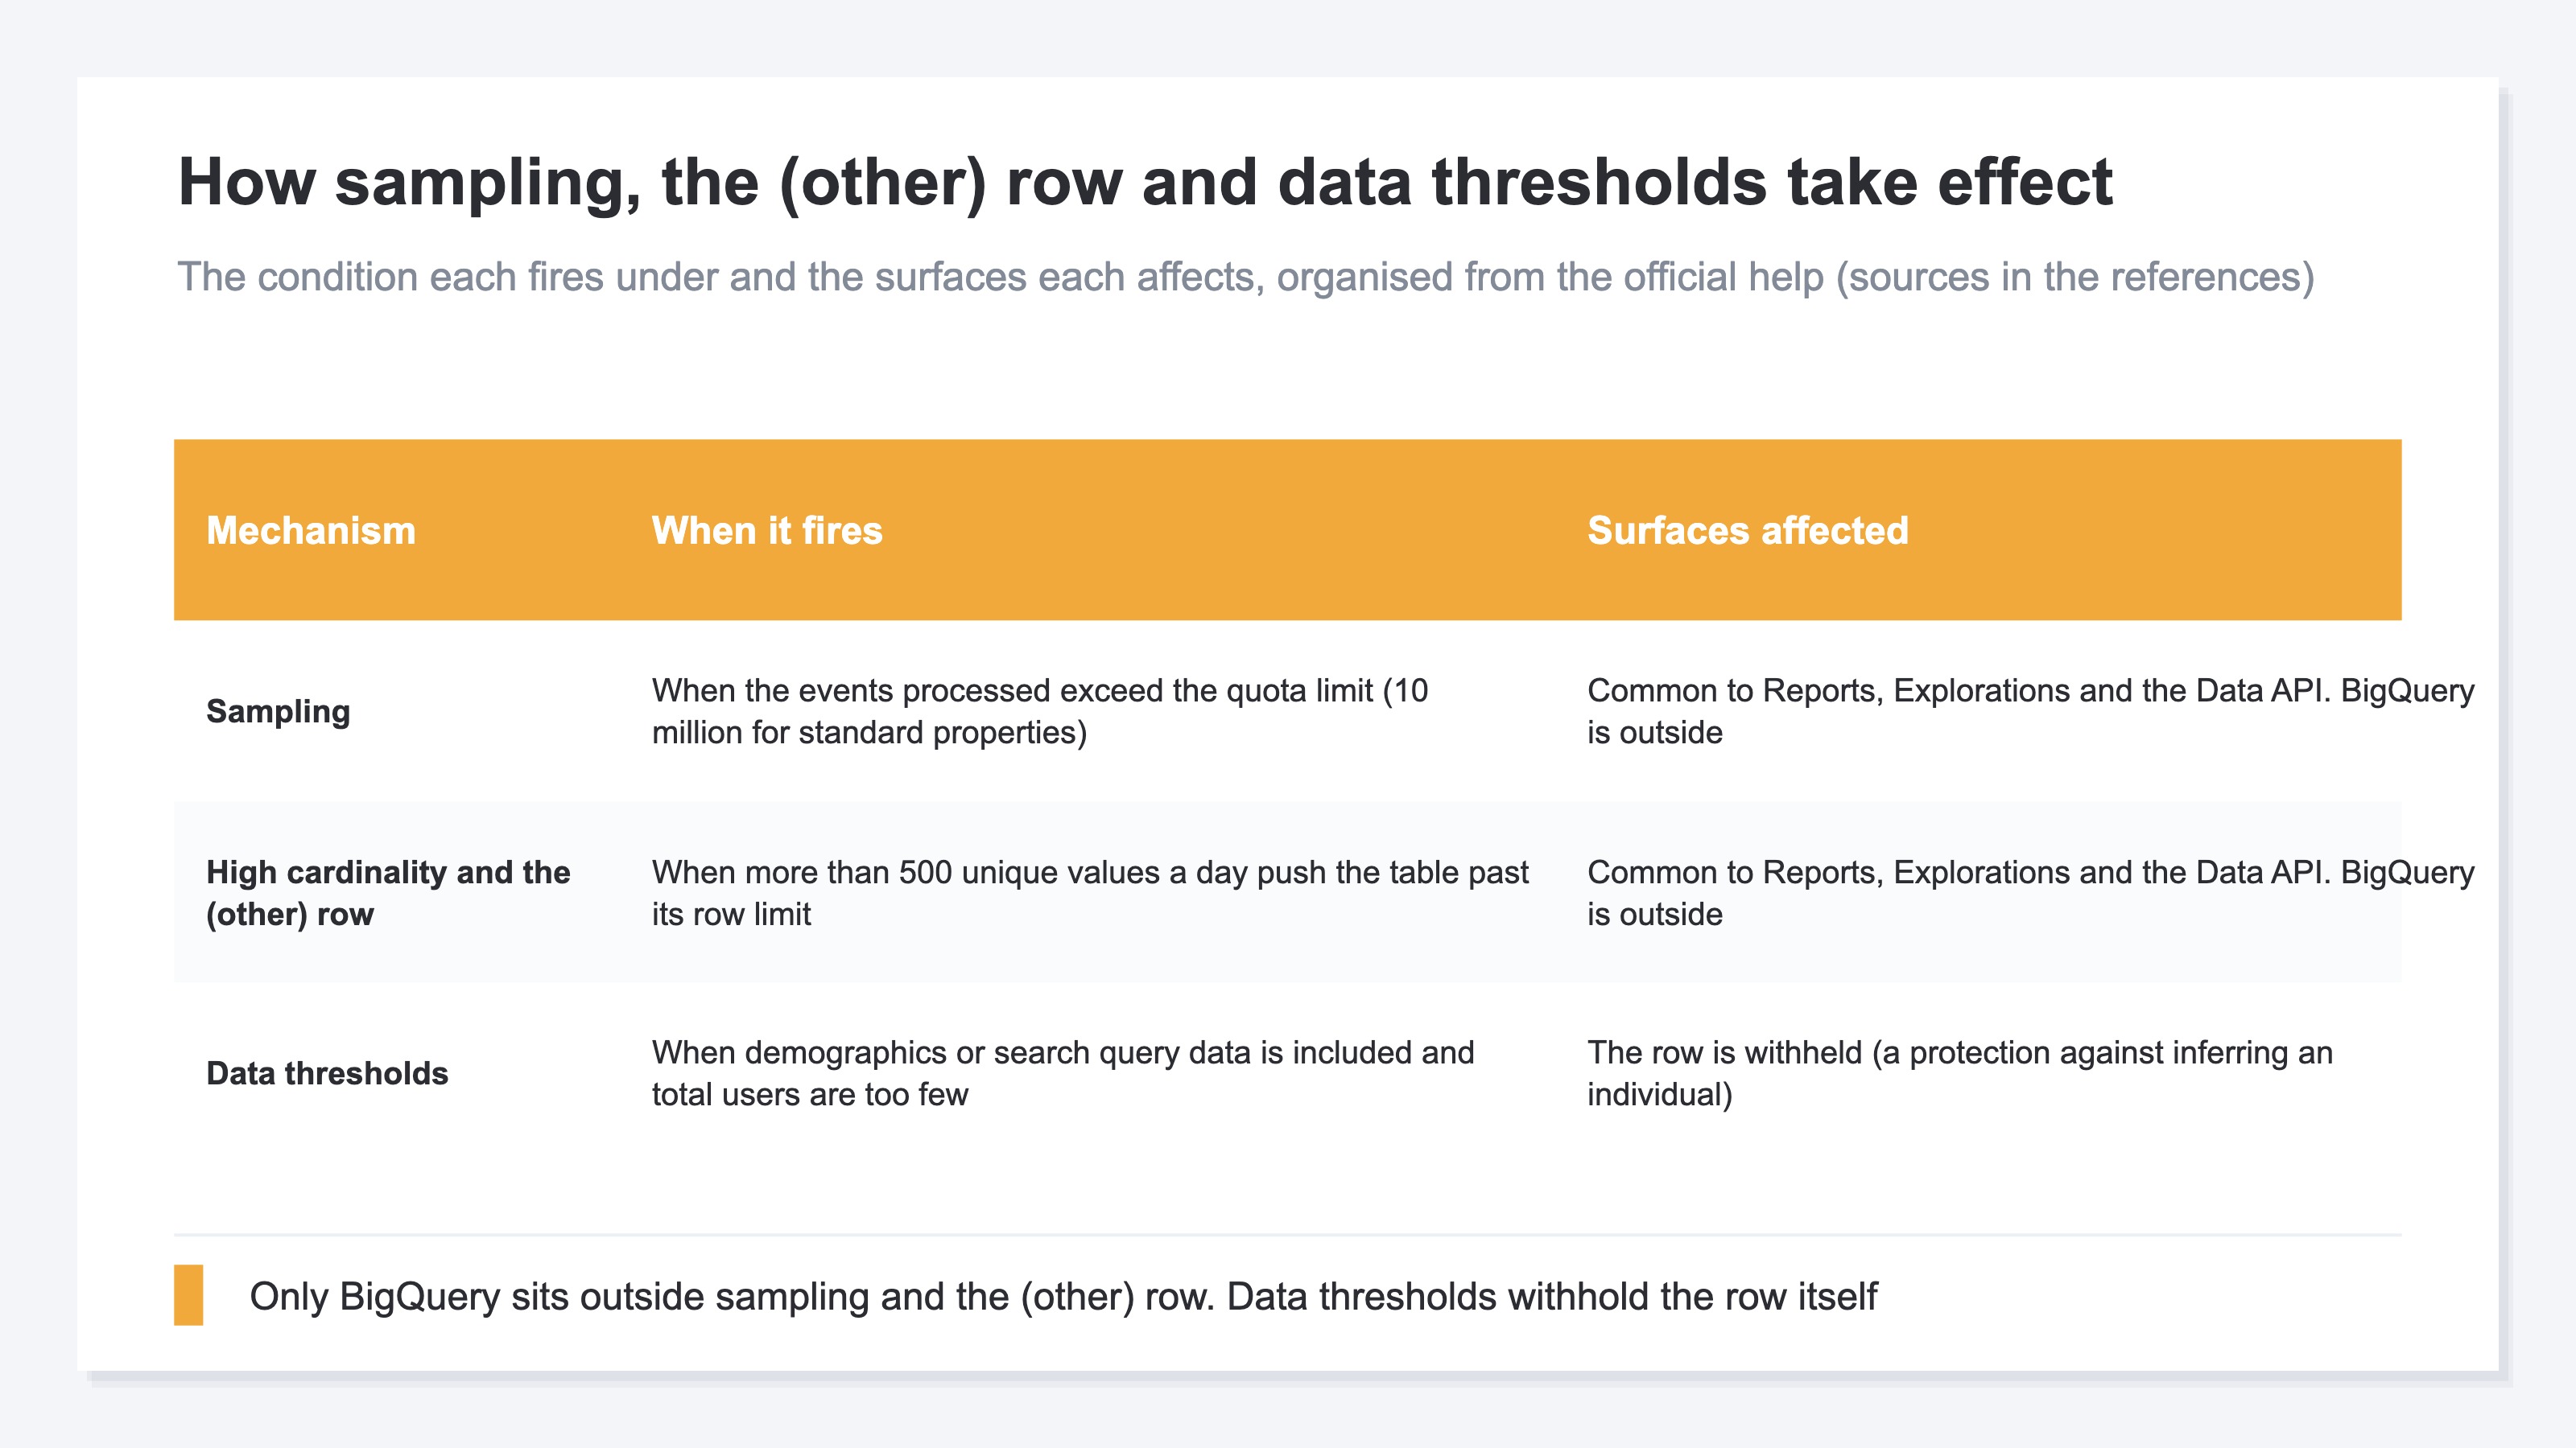This screenshot has width=2576, height=1448.
Task: Click the slide title about sampling
Action: click(1145, 182)
